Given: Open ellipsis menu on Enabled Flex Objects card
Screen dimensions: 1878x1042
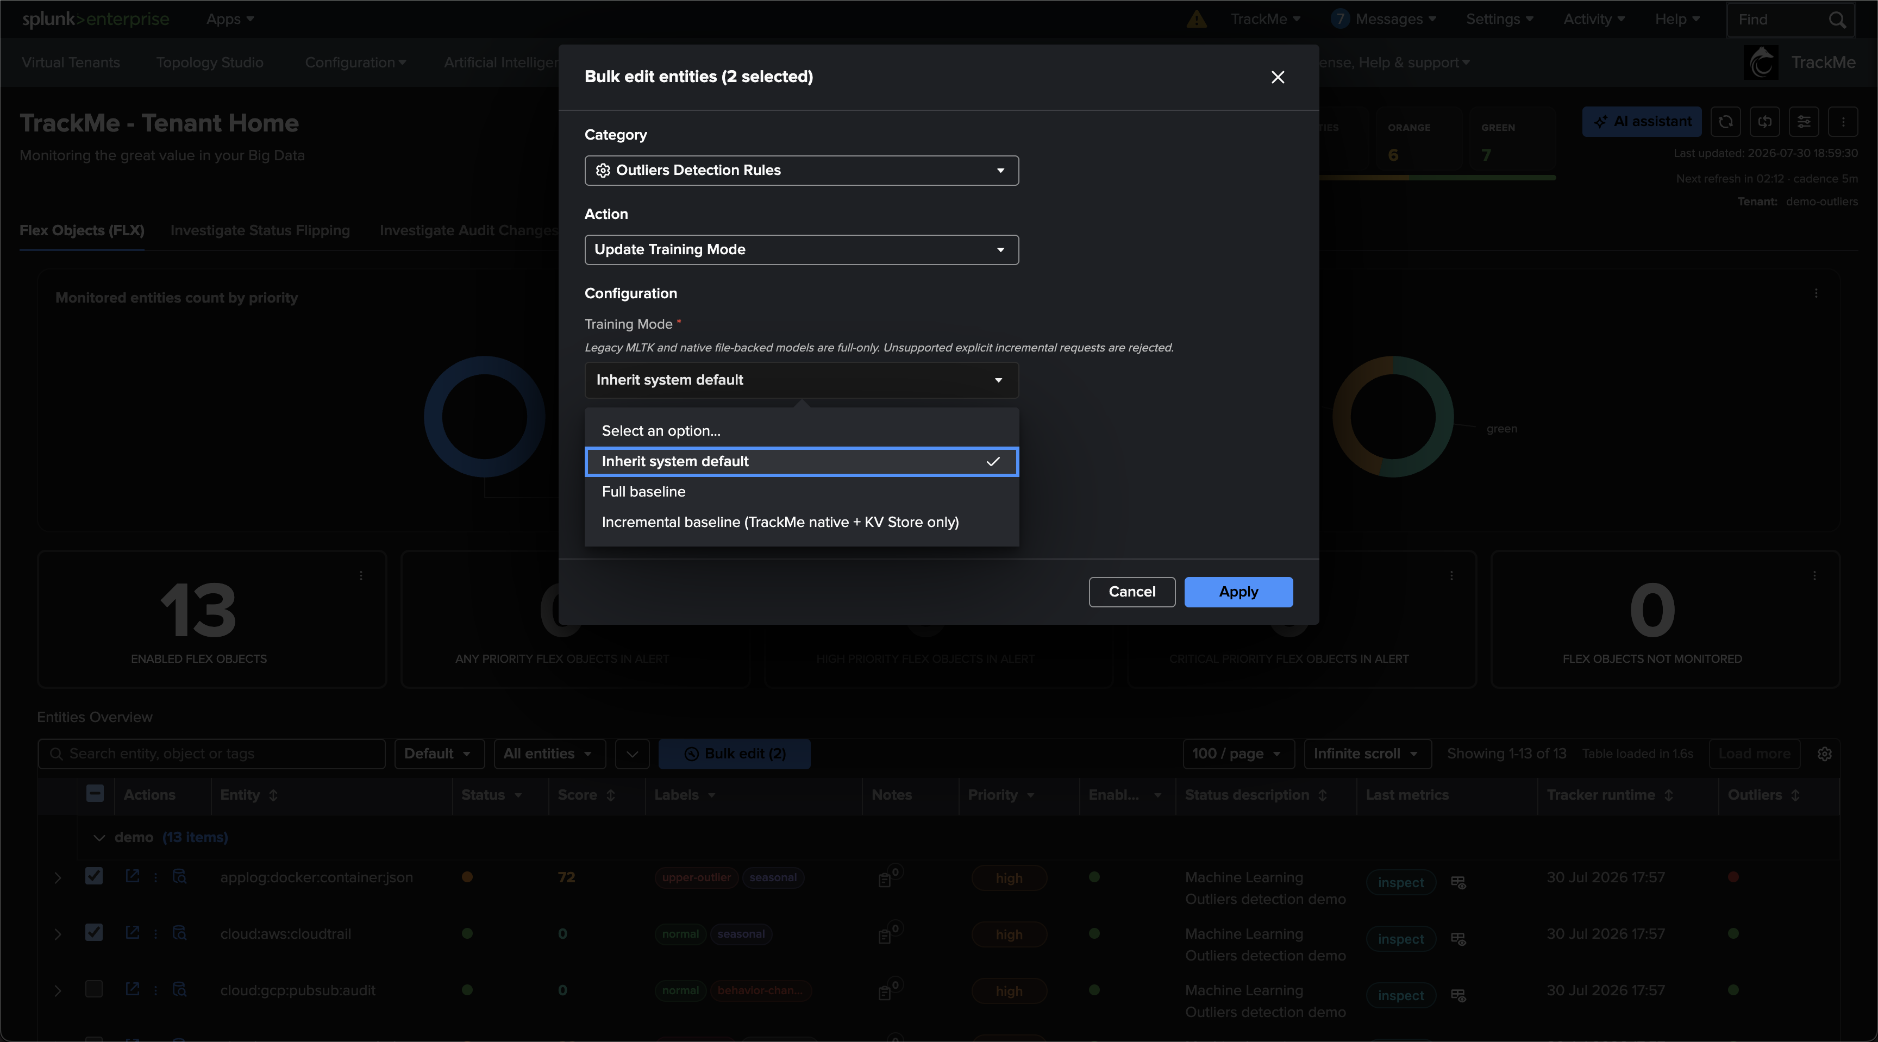Looking at the screenshot, I should tap(361, 576).
